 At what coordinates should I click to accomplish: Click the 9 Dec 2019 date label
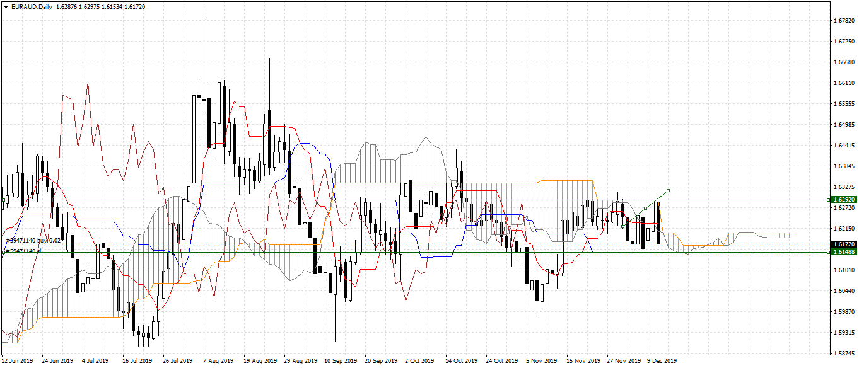(662, 361)
